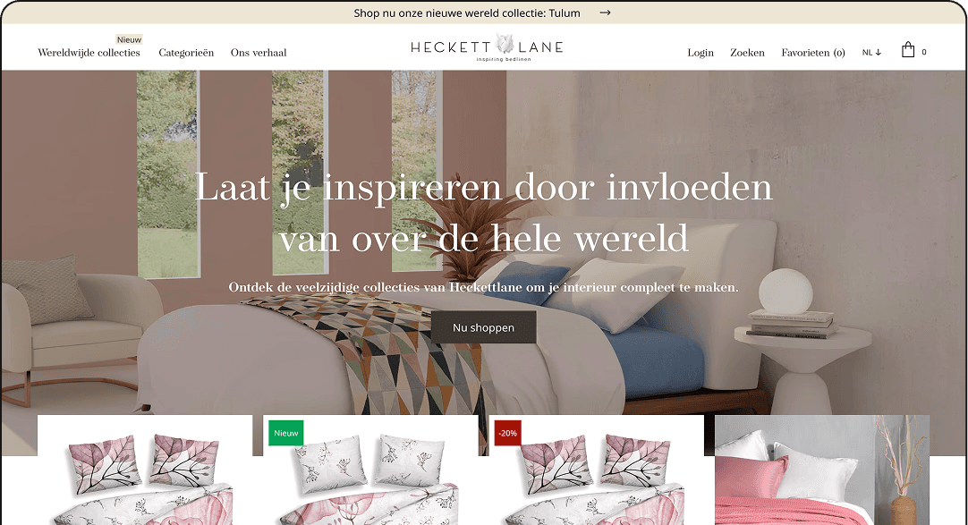Open the Tulum collection announcement link
This screenshot has width=968, height=525.
pos(467,13)
